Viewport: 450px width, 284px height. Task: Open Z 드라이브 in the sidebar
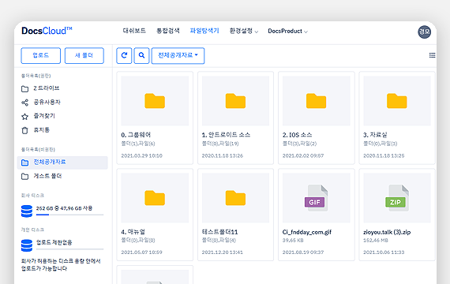(47, 88)
